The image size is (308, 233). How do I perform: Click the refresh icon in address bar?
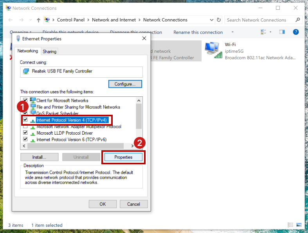[x=219, y=20]
